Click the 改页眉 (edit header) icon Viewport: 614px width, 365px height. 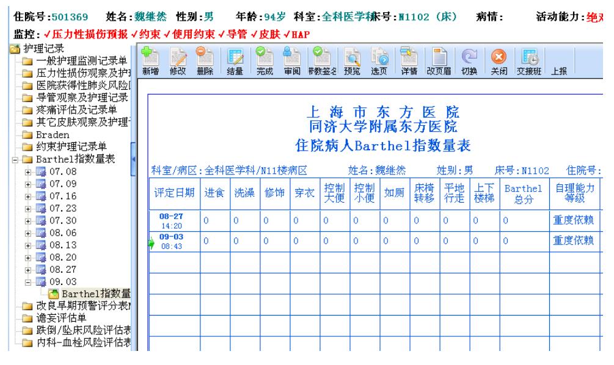[x=439, y=61]
